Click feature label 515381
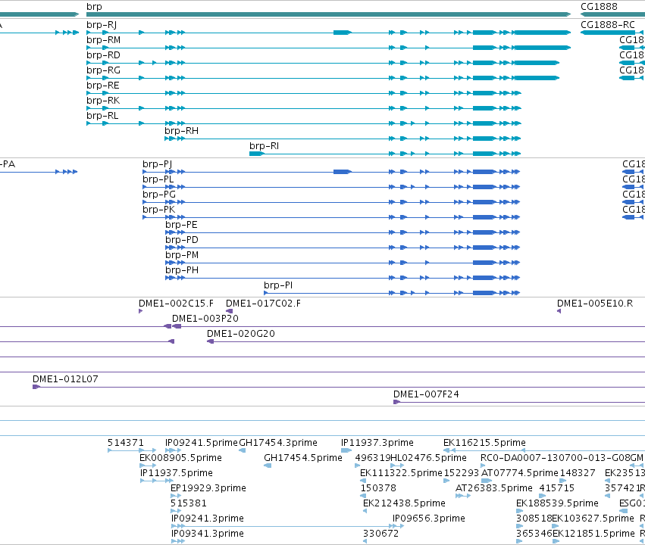Viewport: 645px width, 545px height. coord(189,503)
